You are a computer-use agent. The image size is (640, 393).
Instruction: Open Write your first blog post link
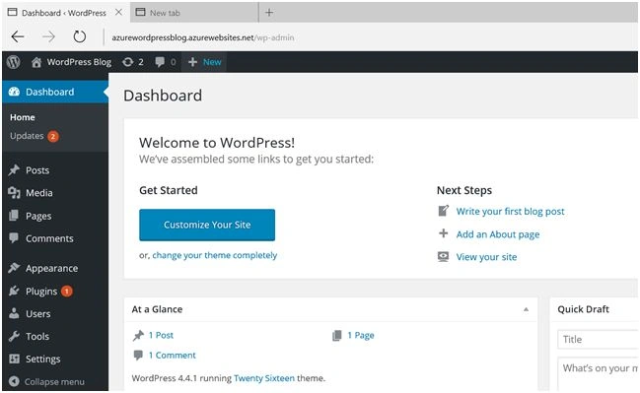pyautogui.click(x=510, y=211)
